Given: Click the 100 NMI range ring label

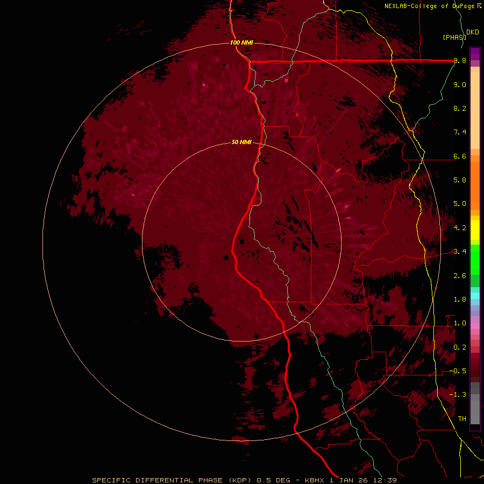Looking at the screenshot, I should point(241,42).
